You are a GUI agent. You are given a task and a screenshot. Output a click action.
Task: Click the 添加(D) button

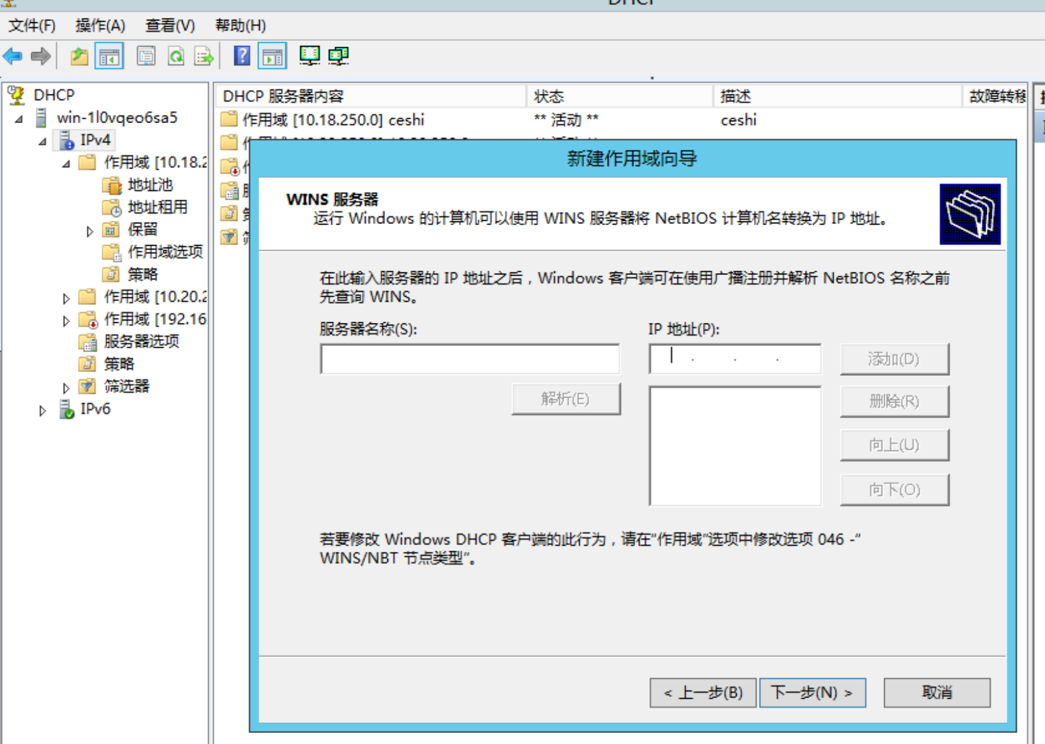(x=894, y=359)
